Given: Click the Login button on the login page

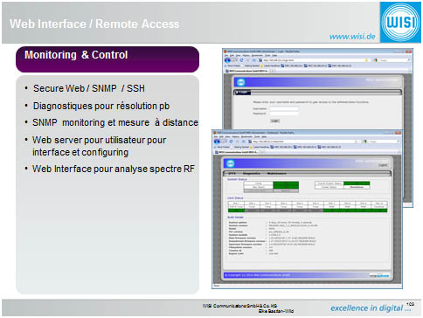Looking at the screenshot, I should pos(274,121).
